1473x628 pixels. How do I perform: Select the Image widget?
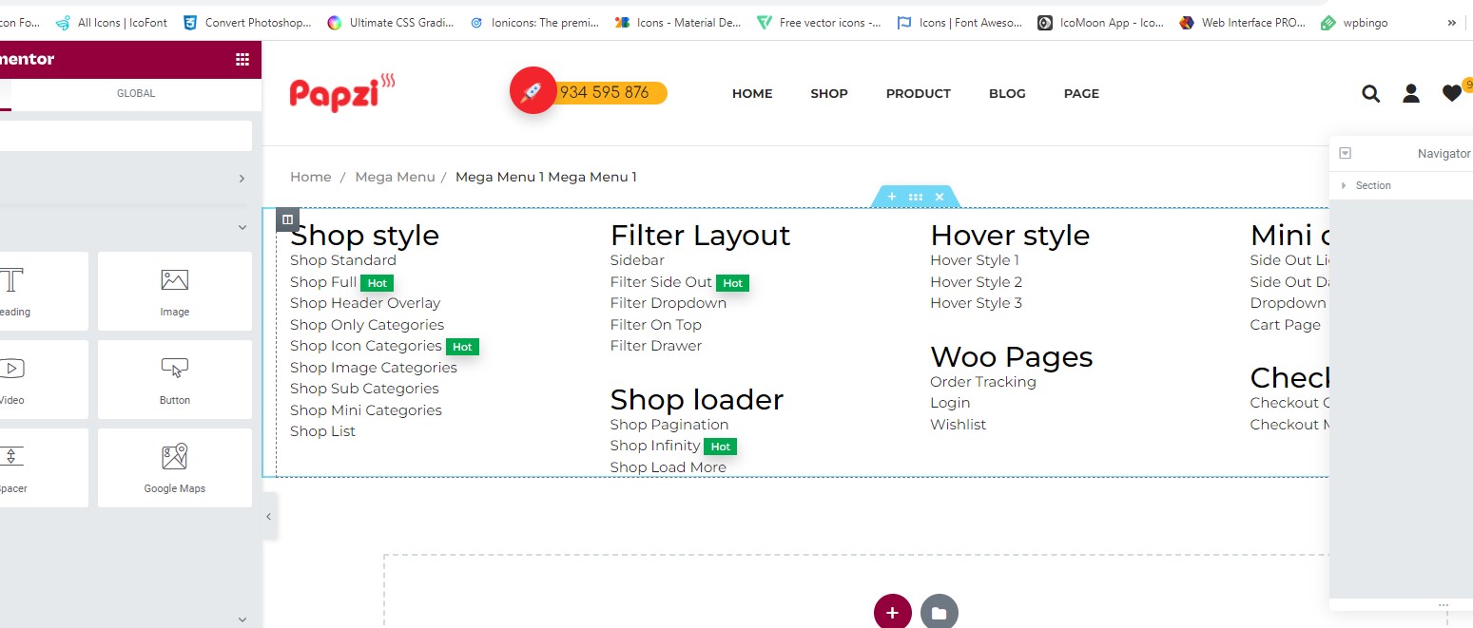click(x=174, y=291)
